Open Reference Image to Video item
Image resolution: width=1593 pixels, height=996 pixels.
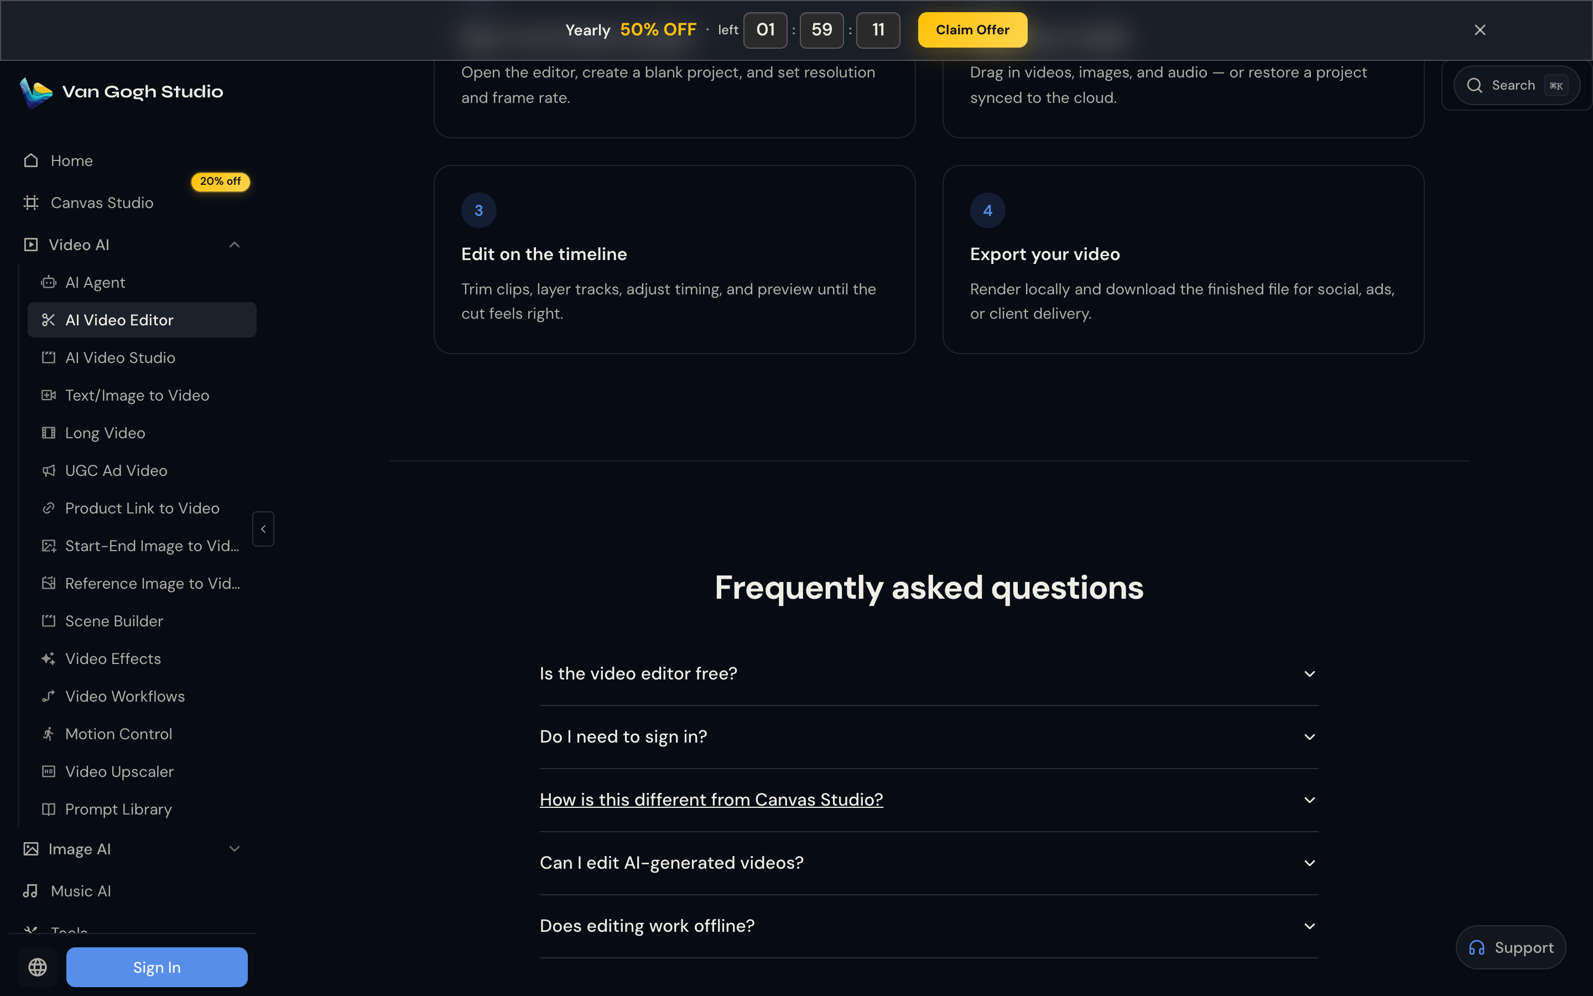(x=142, y=584)
